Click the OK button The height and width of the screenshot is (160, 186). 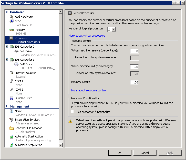[x=120, y=153]
